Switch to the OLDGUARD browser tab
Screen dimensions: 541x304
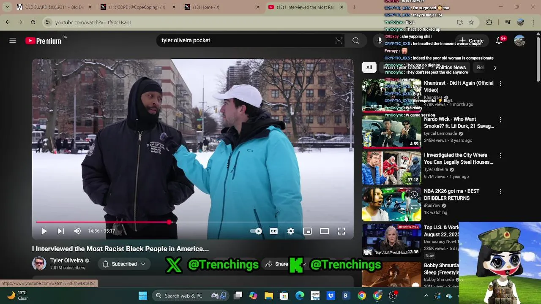54,7
